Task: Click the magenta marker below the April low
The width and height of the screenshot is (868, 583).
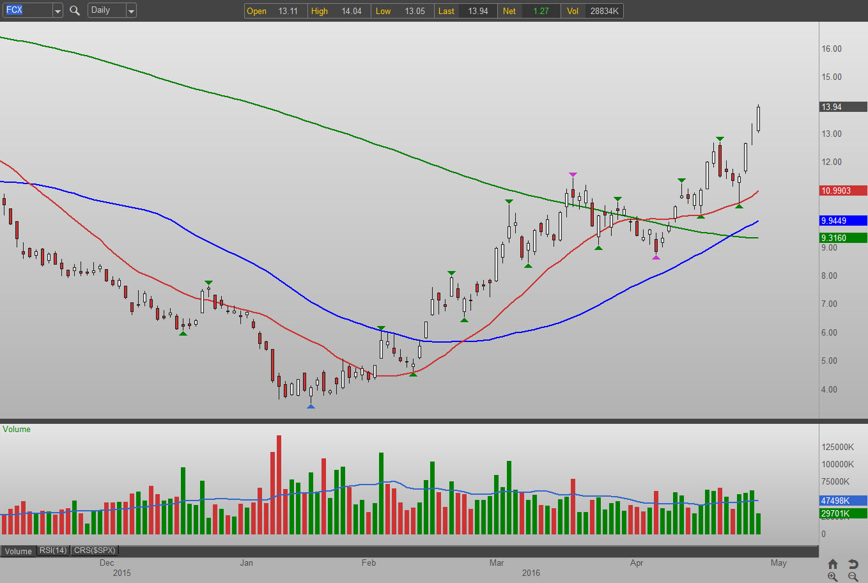Action: click(x=656, y=257)
